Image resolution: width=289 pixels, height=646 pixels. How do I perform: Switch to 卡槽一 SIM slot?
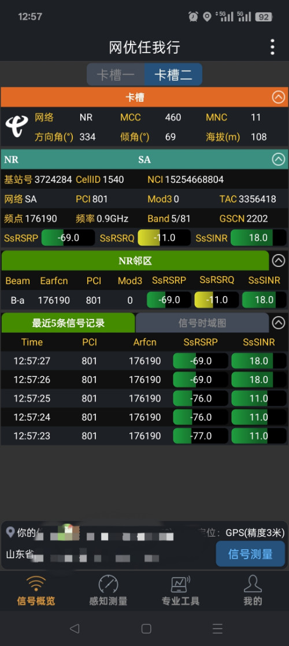[x=116, y=75]
